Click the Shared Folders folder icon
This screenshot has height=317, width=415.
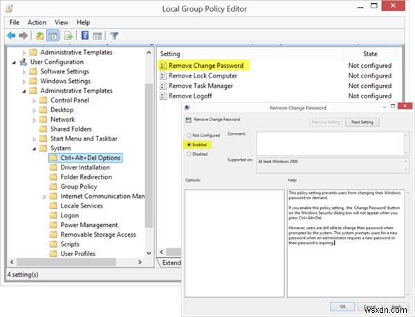pyautogui.click(x=43, y=129)
